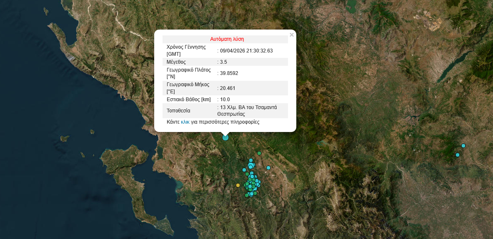This screenshot has height=239, width=493.
Task: Click the topmost cyan marker of the northern group
Action: pyautogui.click(x=251, y=160)
